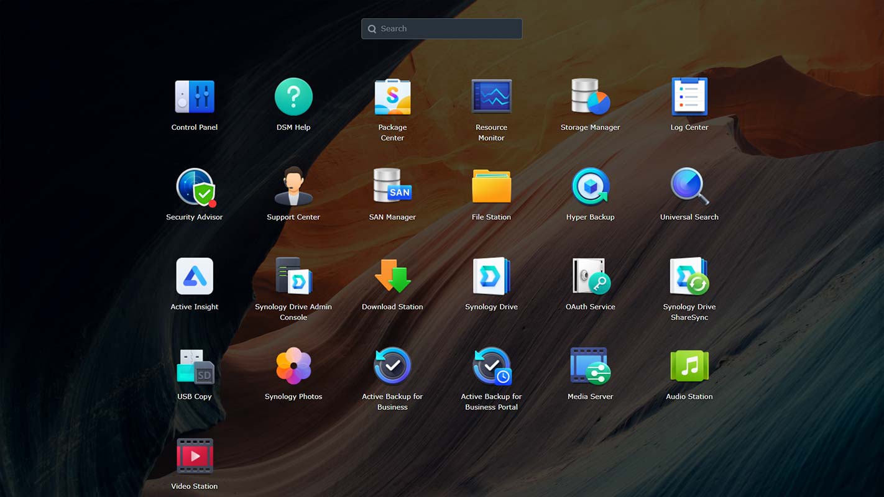884x497 pixels.
Task: Open Synology Photos
Action: tap(293, 366)
